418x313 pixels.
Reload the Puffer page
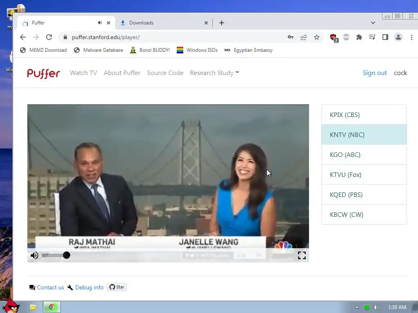49,37
